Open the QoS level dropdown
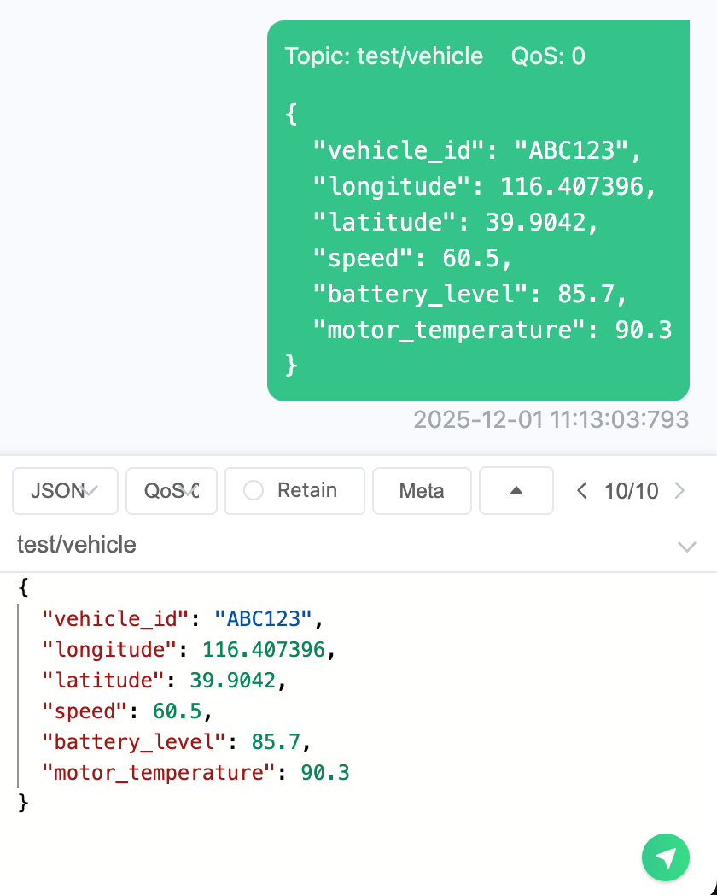Screen dimensions: 717x895 pyautogui.click(x=171, y=490)
